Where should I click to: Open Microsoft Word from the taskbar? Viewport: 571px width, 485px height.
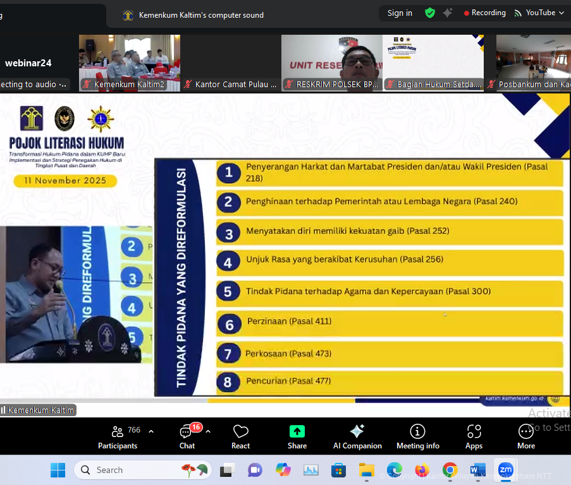tap(477, 470)
